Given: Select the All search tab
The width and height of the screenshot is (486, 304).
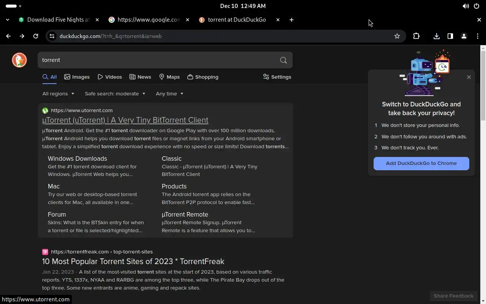Looking at the screenshot, I should 50,77.
